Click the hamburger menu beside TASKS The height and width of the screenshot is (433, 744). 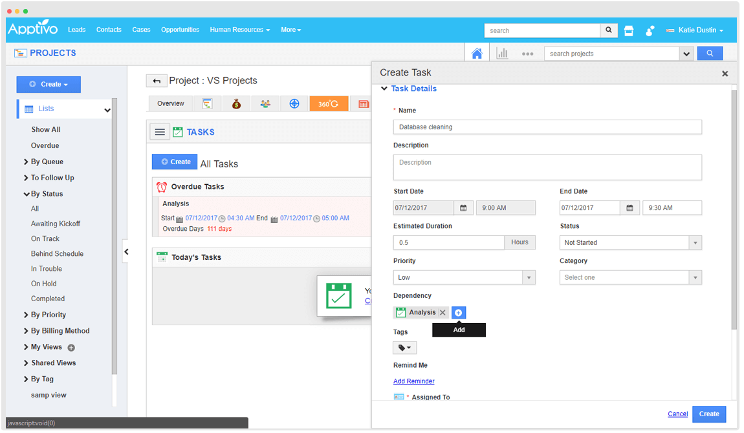coord(160,132)
